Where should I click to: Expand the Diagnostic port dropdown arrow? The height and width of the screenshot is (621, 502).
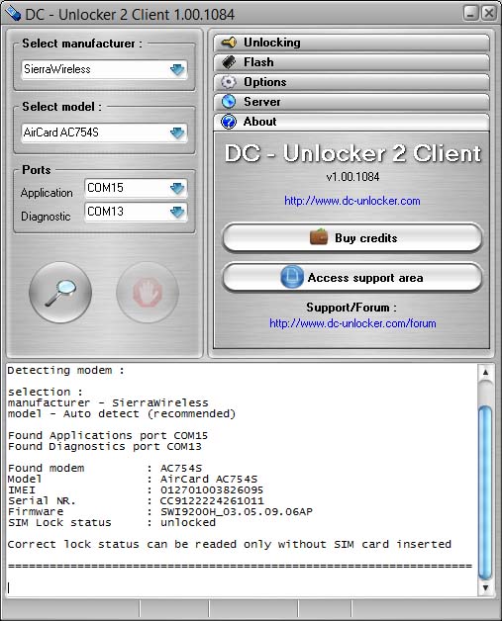[x=177, y=212]
